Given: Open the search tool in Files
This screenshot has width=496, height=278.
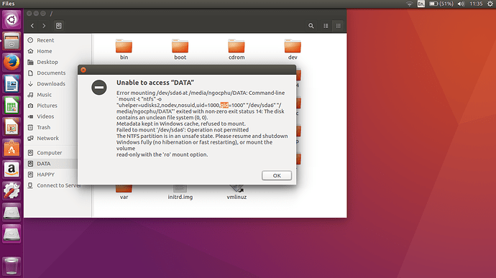Looking at the screenshot, I should point(311,26).
